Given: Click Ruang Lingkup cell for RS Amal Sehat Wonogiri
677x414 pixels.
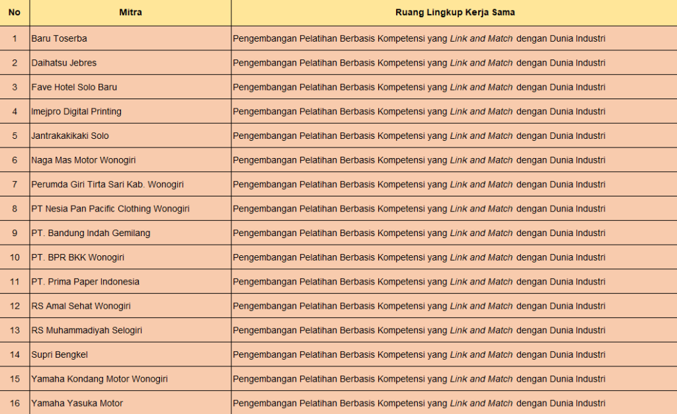Looking at the screenshot, I should 454,306.
